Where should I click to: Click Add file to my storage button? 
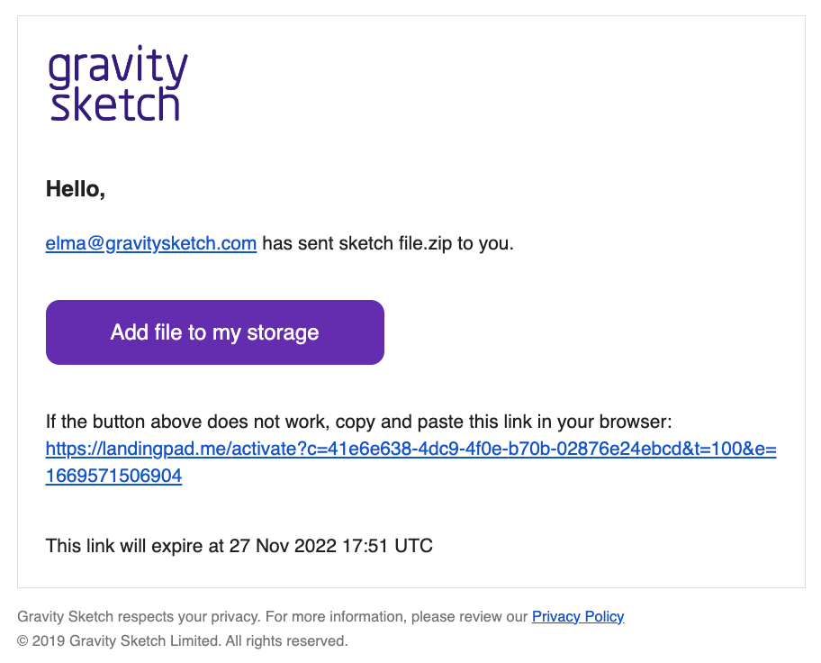[x=214, y=332]
